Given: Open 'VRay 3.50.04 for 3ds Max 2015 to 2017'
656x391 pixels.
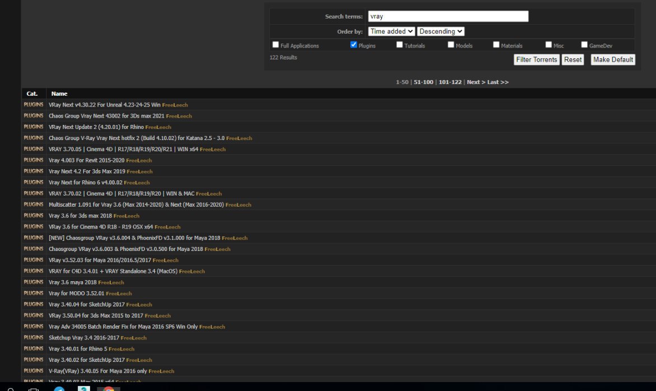Looking at the screenshot, I should 96,315.
